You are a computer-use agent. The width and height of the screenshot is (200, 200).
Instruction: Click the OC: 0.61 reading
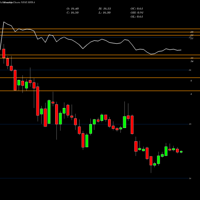[x=137, y=9]
